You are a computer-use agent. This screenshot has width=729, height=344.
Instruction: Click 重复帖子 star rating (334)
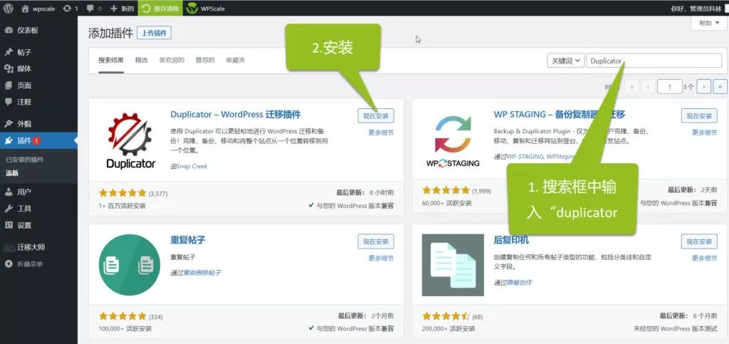pos(122,316)
